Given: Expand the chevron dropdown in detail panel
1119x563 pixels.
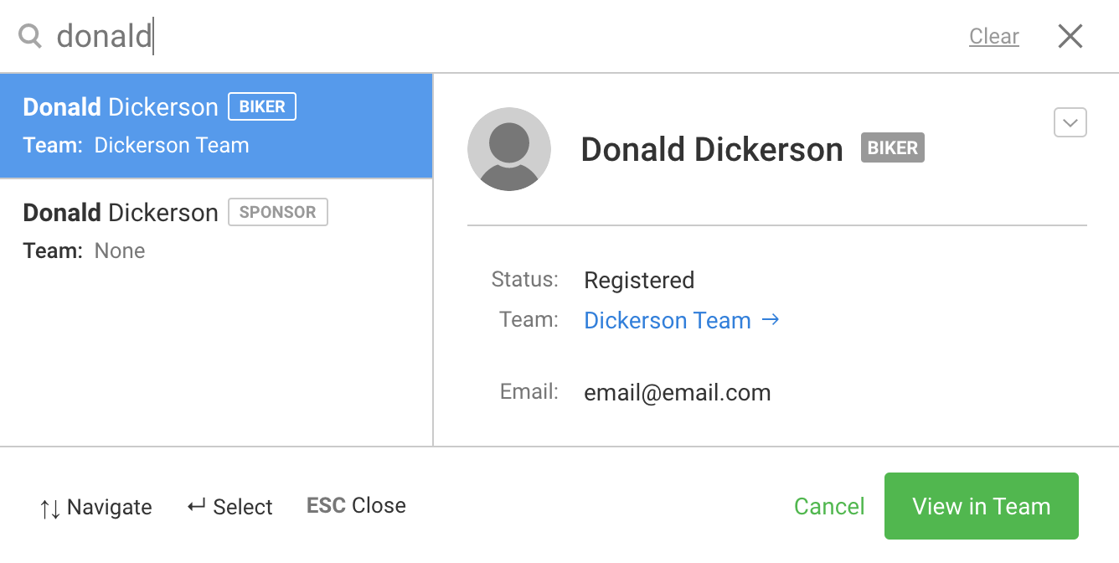Looking at the screenshot, I should click(1070, 123).
